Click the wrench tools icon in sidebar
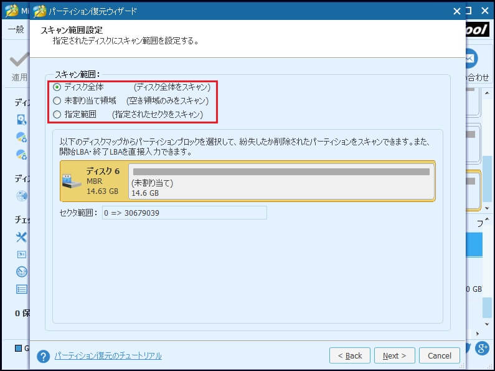 point(22,237)
